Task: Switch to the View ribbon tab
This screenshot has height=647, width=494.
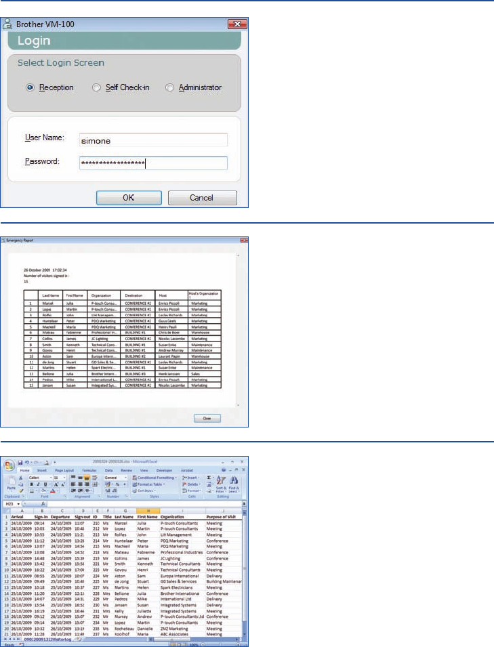Action: point(144,470)
